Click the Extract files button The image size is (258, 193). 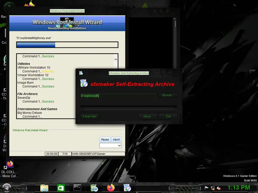pos(89,116)
